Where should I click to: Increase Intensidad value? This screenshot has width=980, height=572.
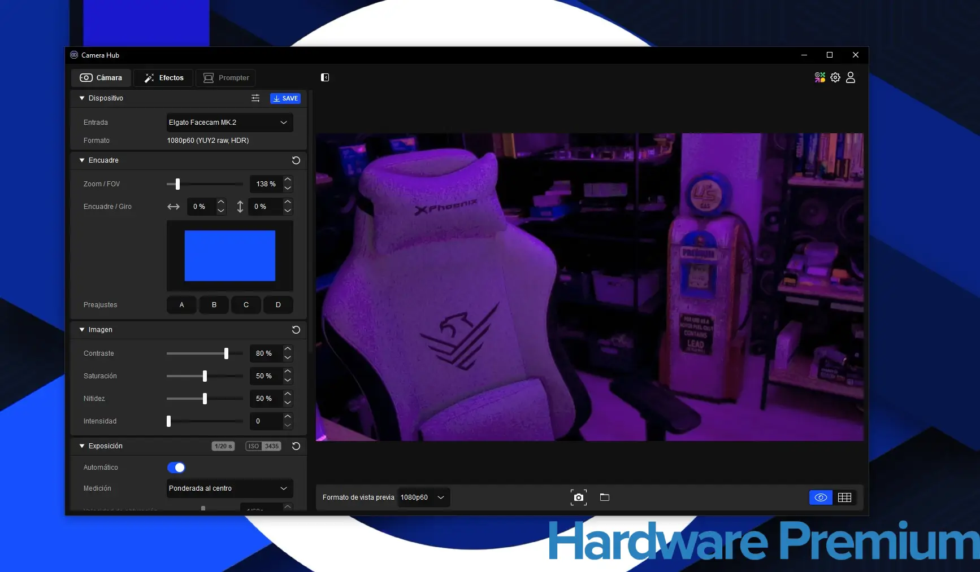(x=288, y=417)
